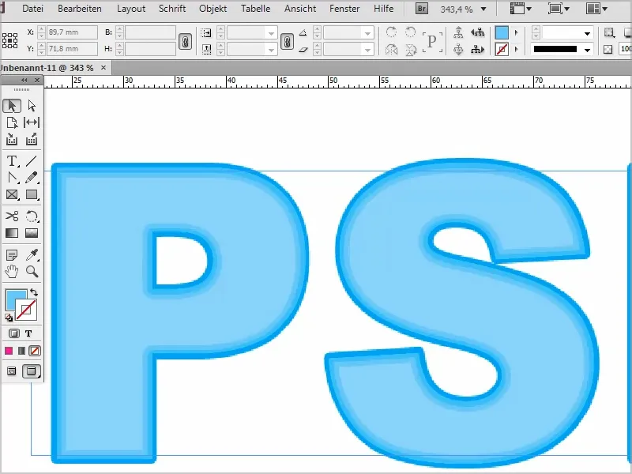Click the select container icon
Viewport: 632px width, 474px height.
click(458, 32)
